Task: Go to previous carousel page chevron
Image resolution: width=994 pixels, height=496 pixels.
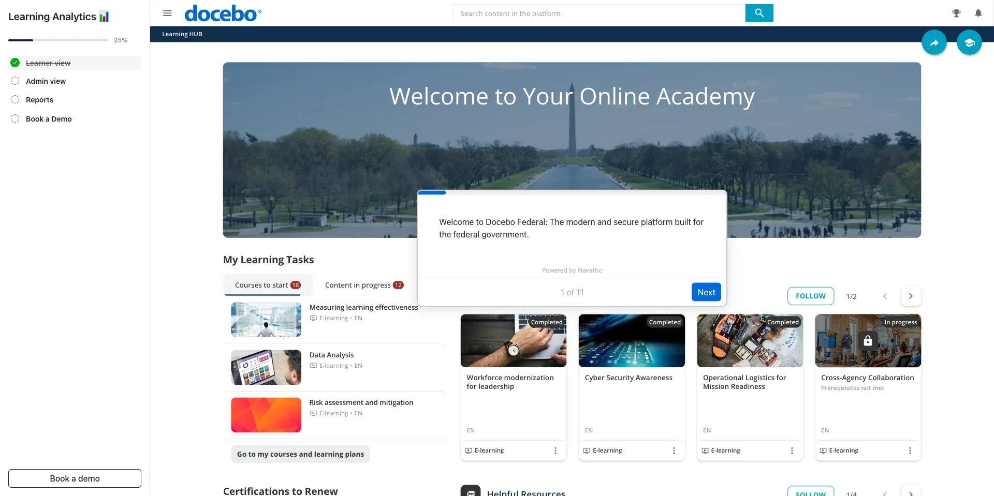Action: click(x=885, y=296)
